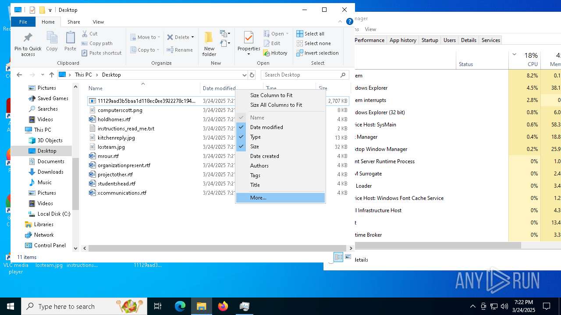Switch to large icons view layout
The height and width of the screenshot is (315, 561).
(348, 257)
